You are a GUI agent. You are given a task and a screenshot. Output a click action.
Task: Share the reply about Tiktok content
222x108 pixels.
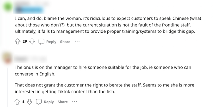[63, 102]
